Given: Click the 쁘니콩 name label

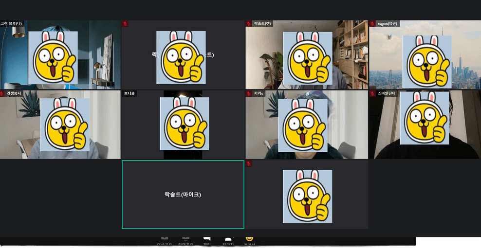Looking at the screenshot, I should click(129, 93).
